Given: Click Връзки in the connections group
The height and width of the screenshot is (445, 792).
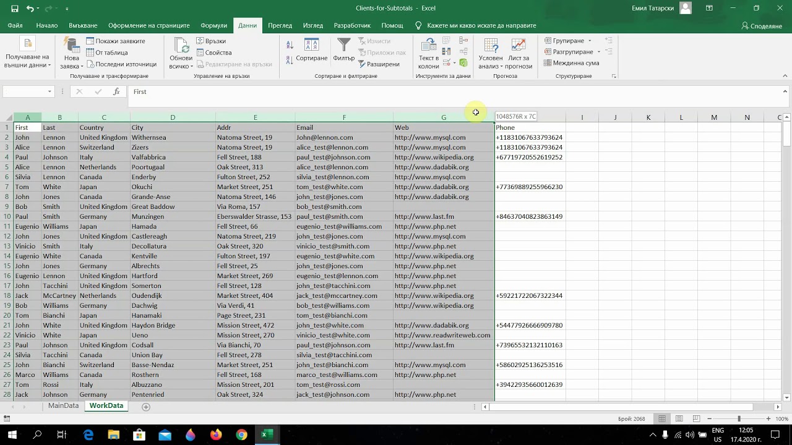Looking at the screenshot, I should click(x=211, y=41).
